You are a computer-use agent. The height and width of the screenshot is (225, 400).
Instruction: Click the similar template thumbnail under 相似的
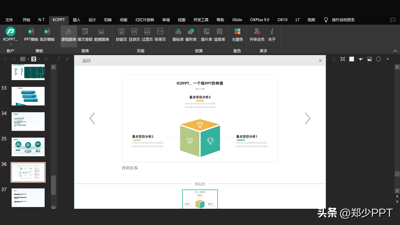click(200, 199)
